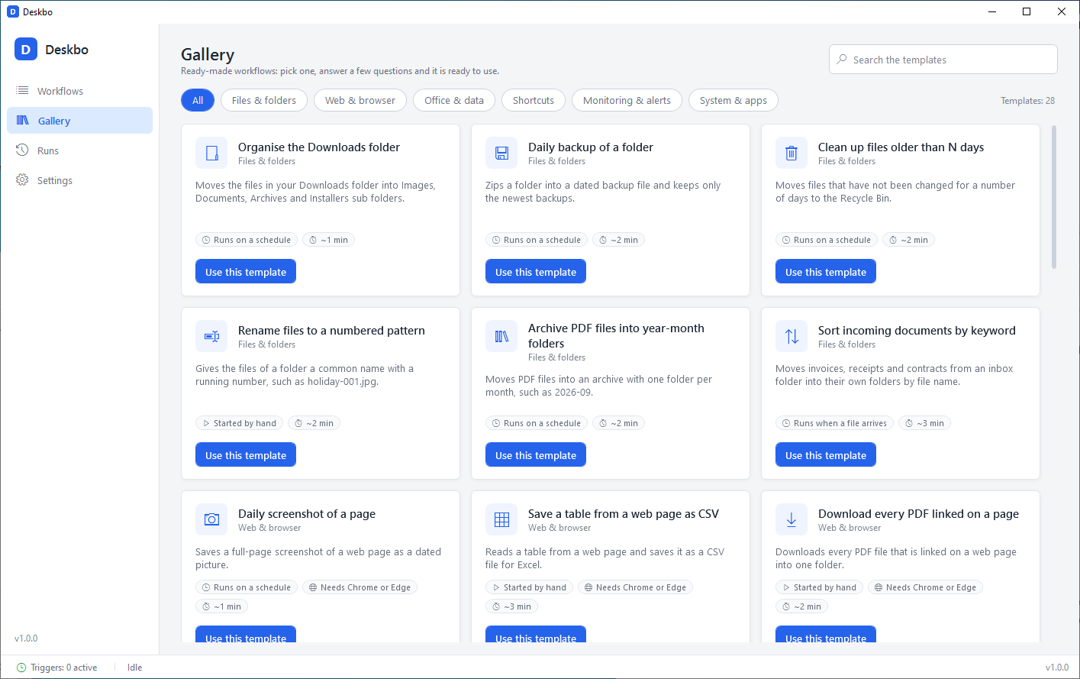Click Started by hand tag on Save a table card
The width and height of the screenshot is (1080, 679).
[x=529, y=587]
